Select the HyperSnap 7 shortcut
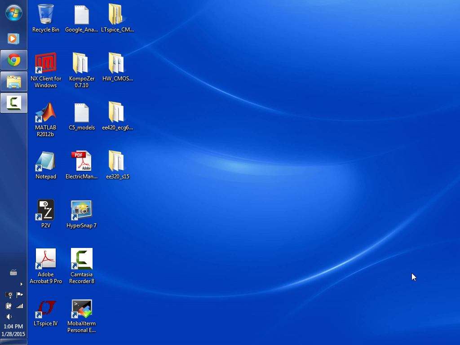Image resolution: width=460 pixels, height=345 pixels. 81,213
